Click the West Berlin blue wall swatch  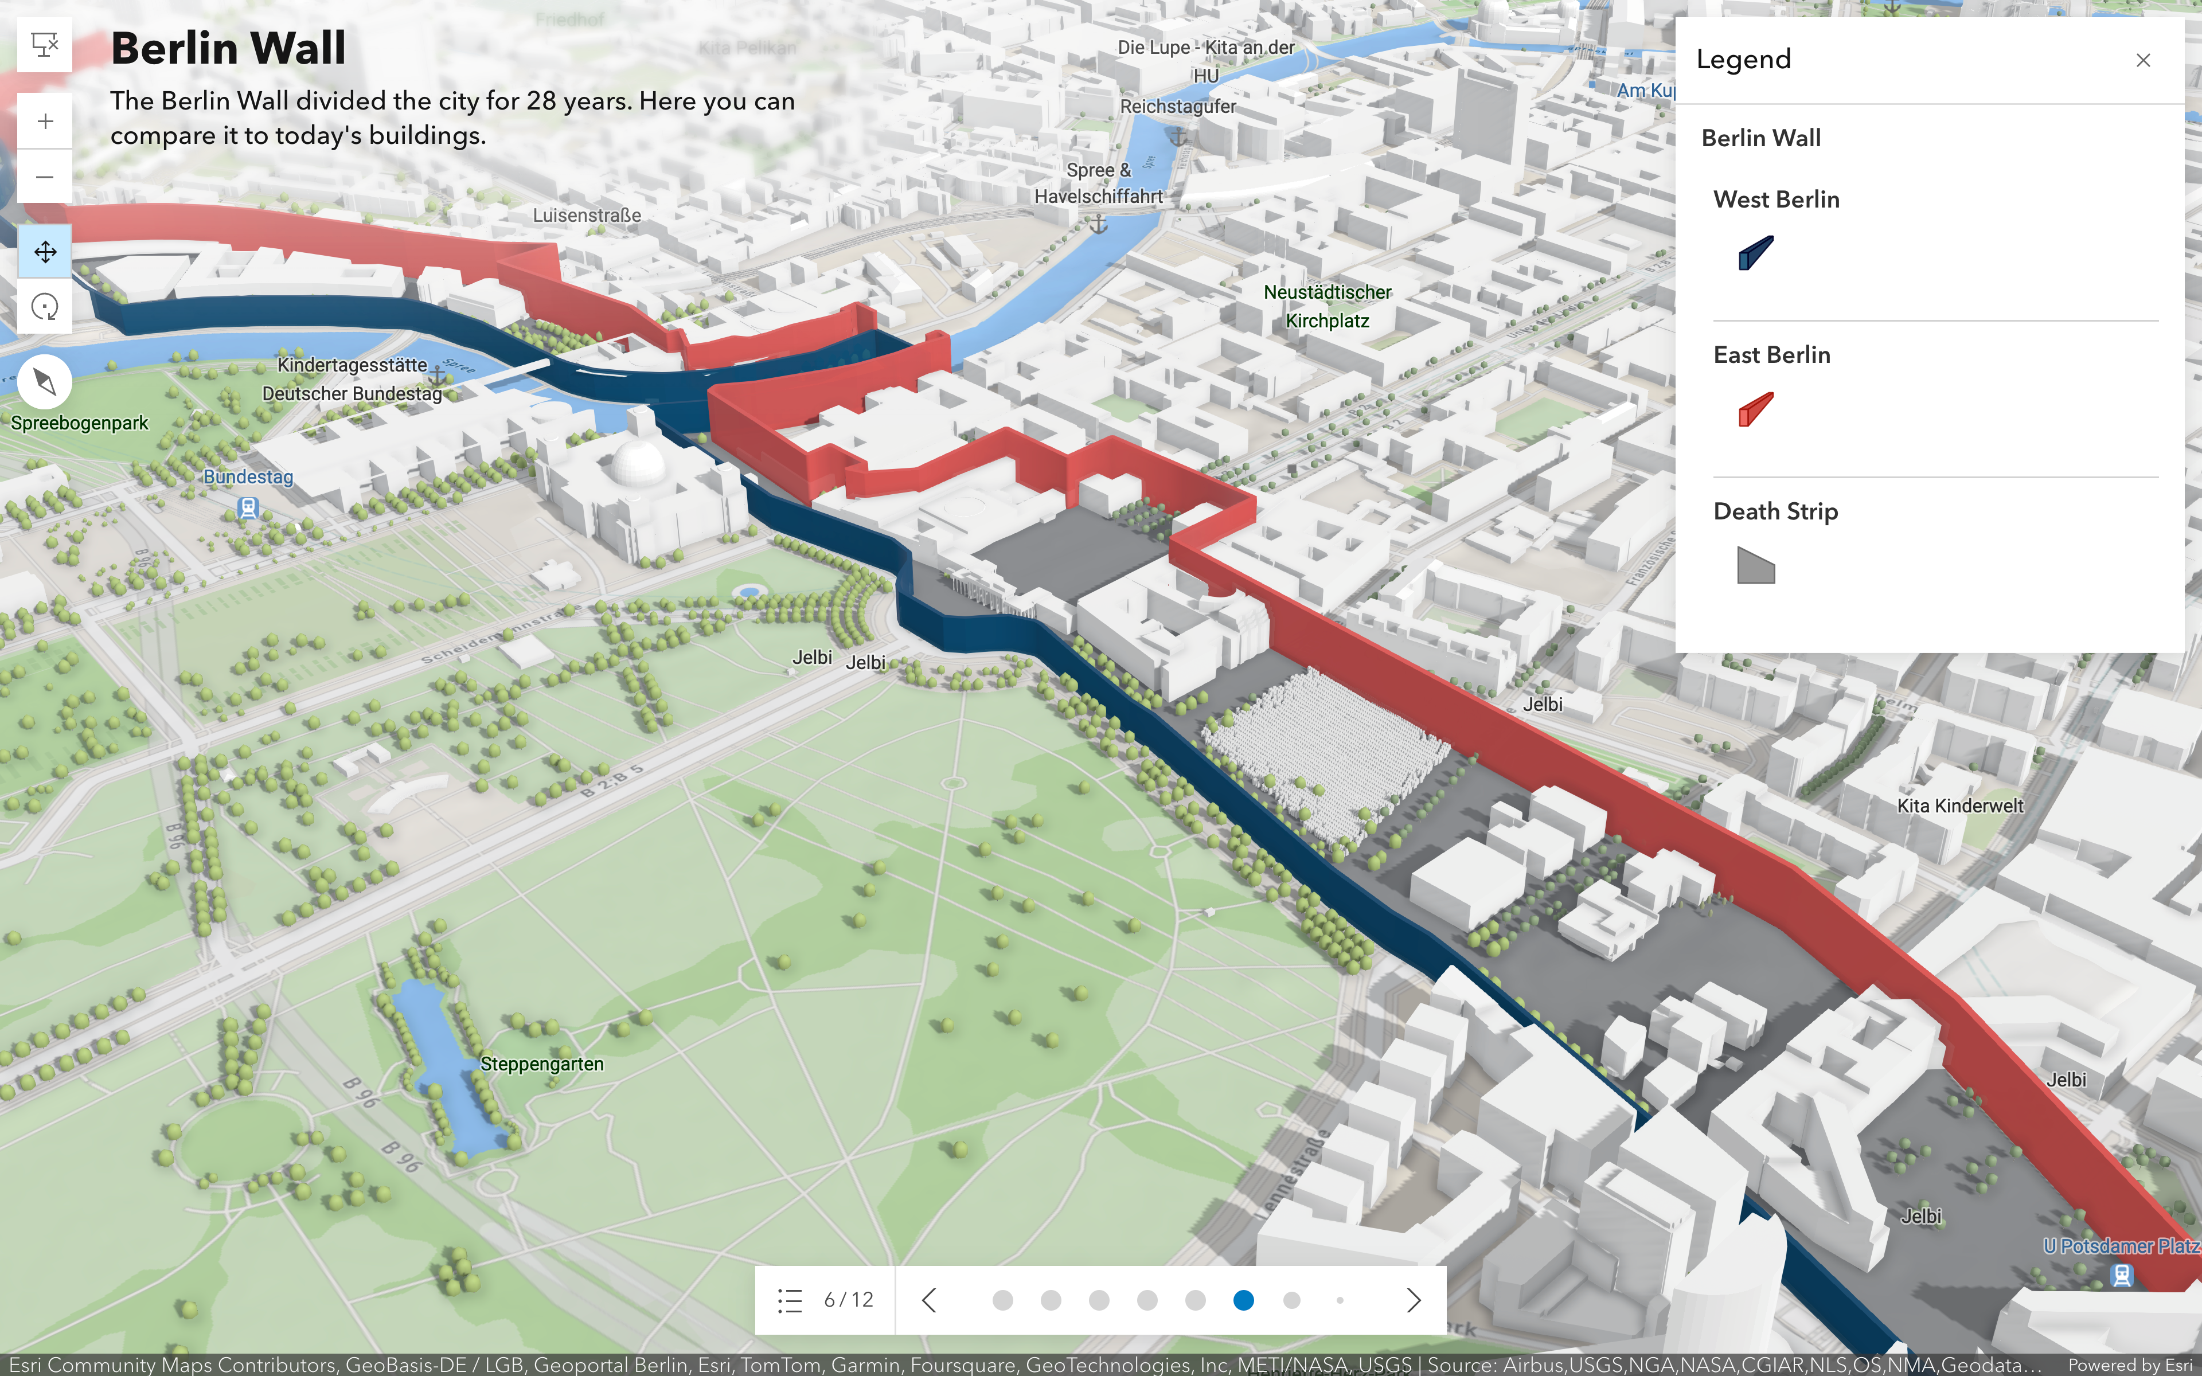pyautogui.click(x=1755, y=254)
